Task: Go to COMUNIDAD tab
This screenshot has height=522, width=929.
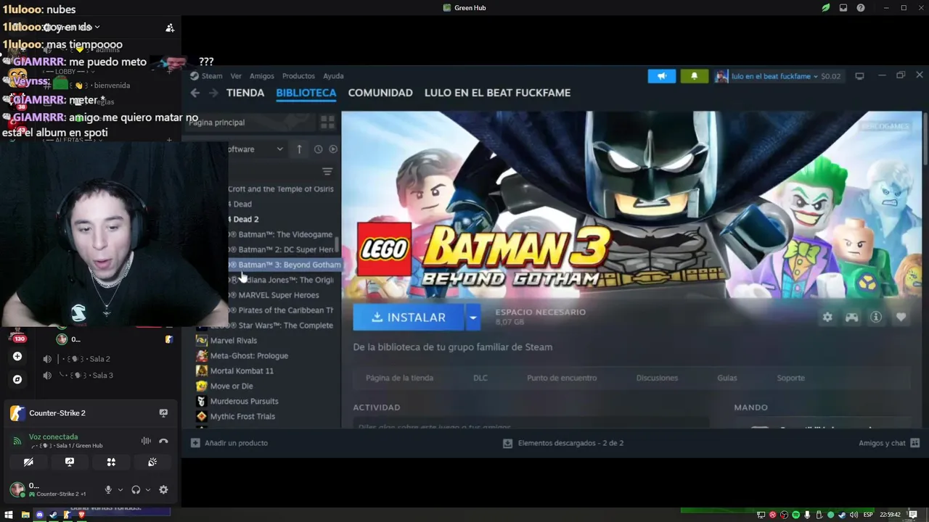Action: click(380, 93)
